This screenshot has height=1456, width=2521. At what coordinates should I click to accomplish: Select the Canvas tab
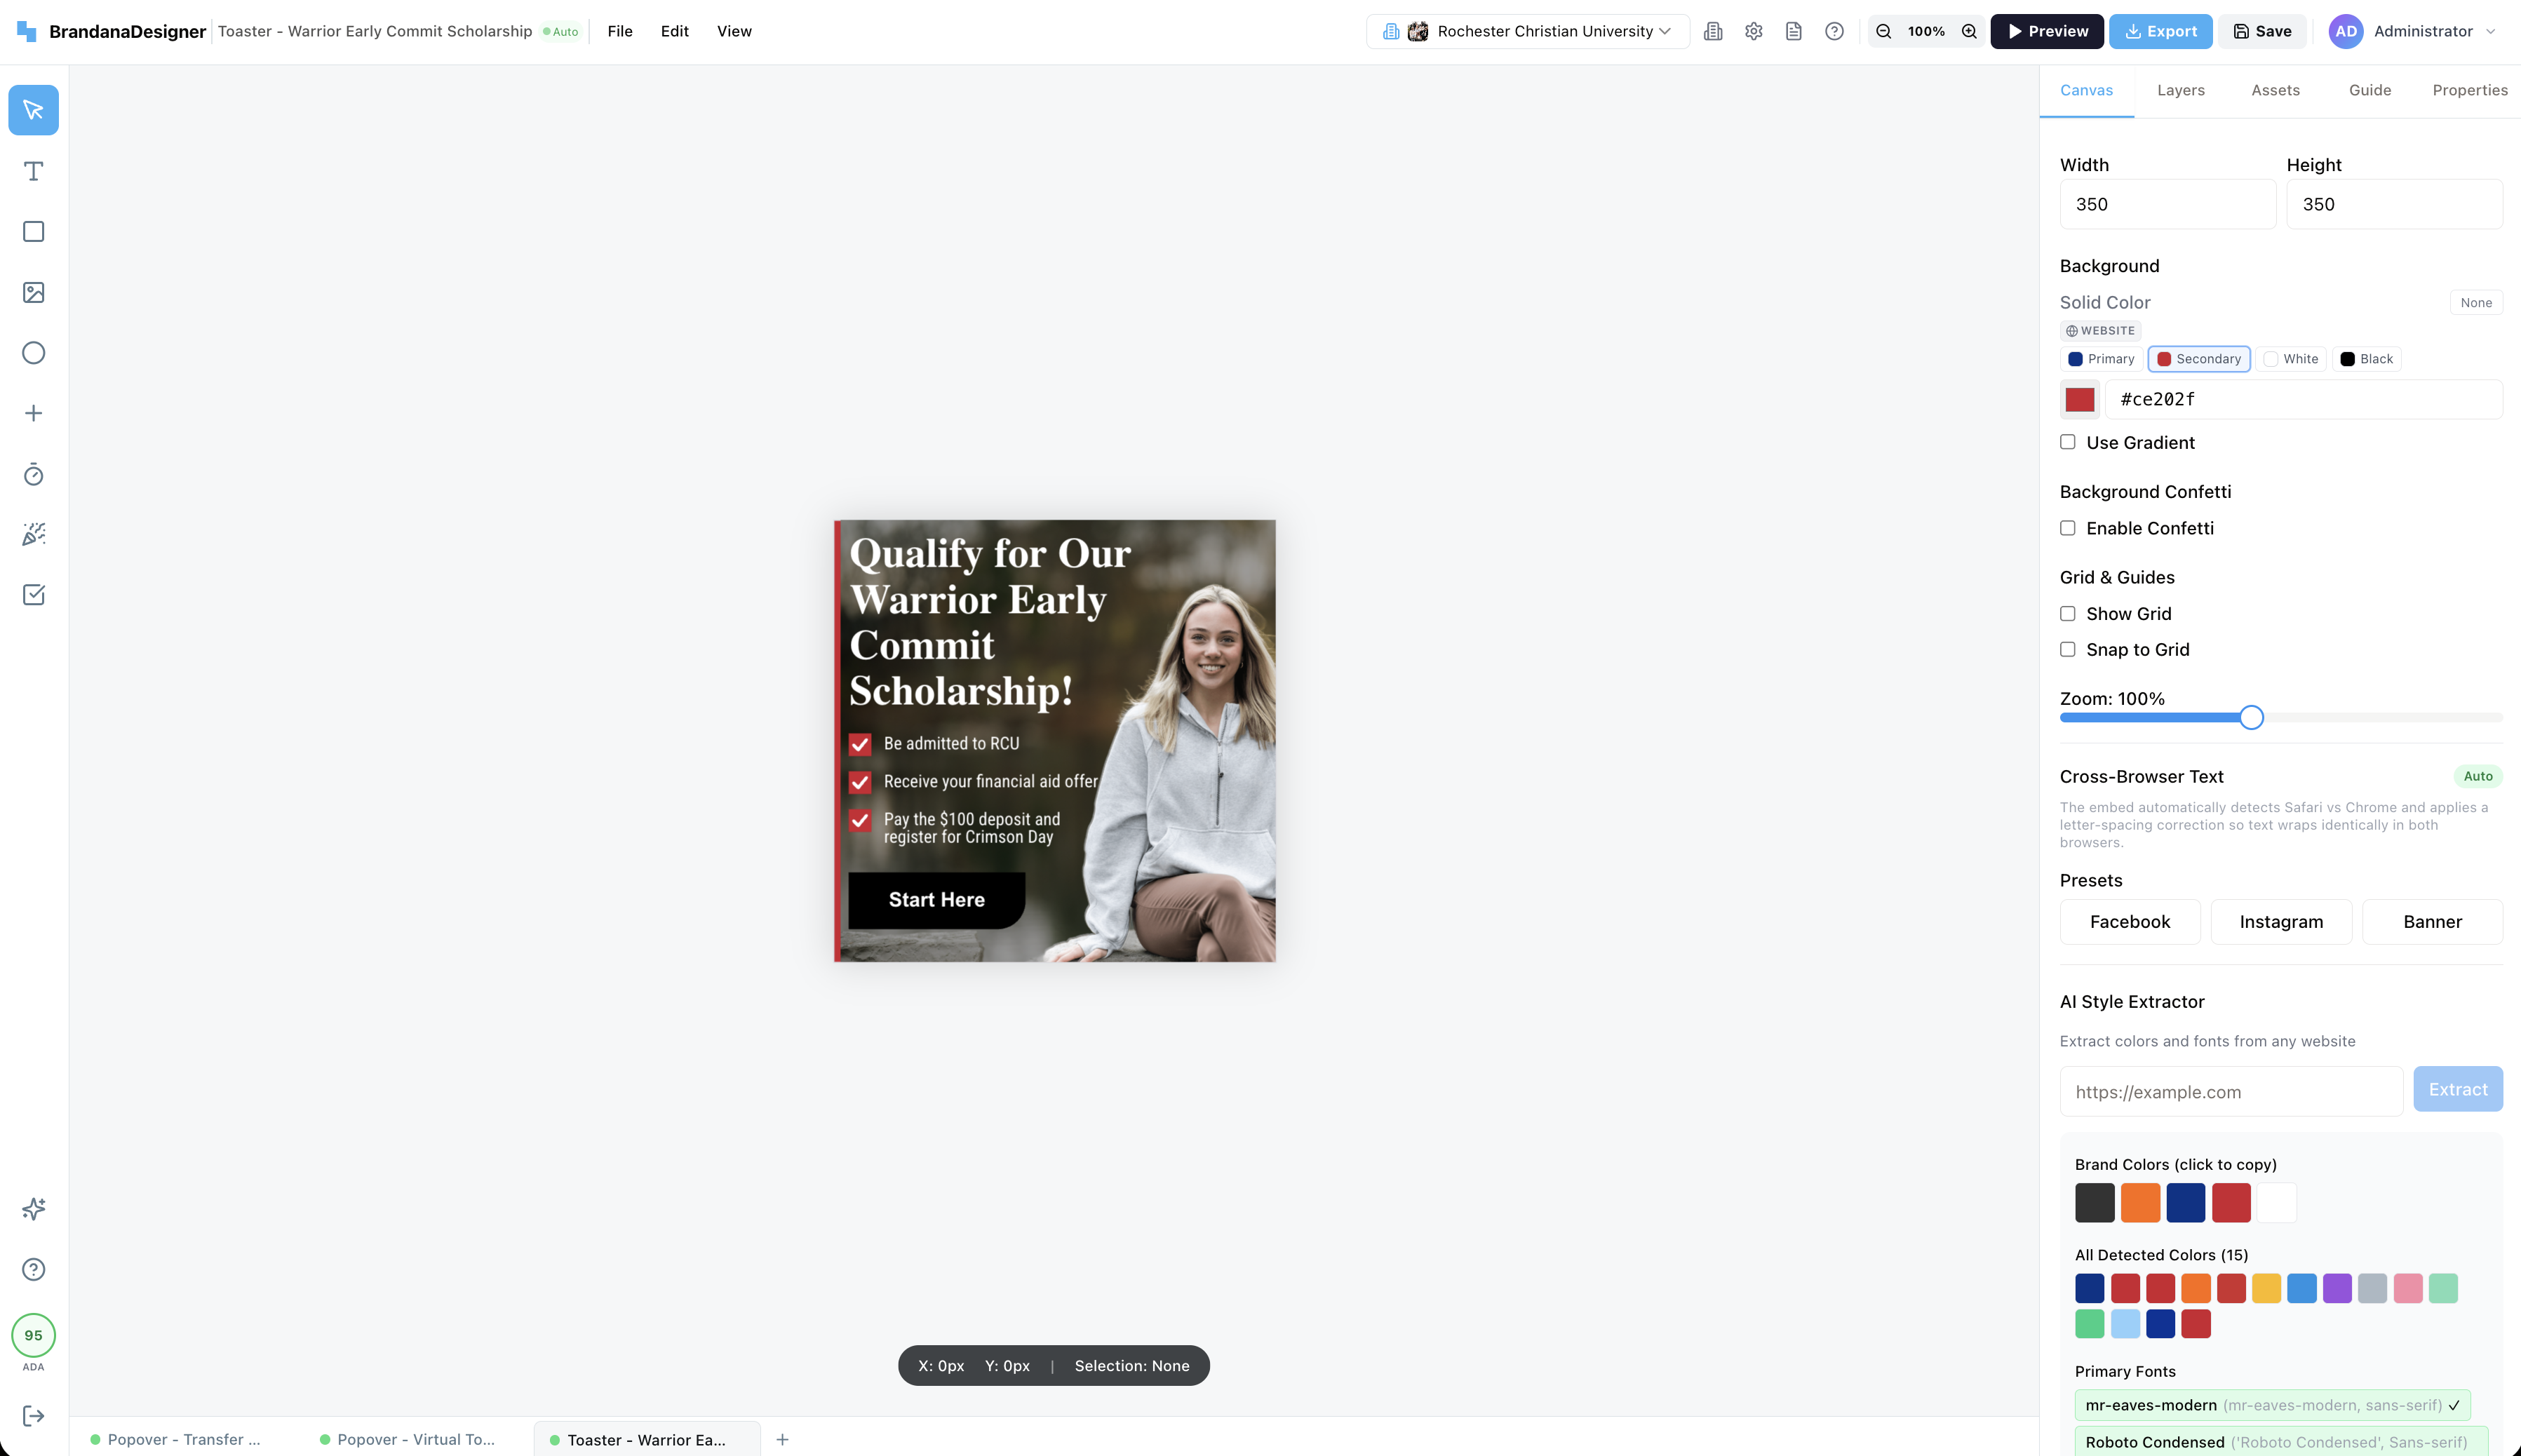(2087, 91)
